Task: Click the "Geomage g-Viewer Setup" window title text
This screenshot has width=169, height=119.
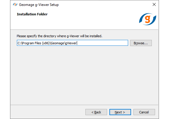Action: click(x=39, y=5)
